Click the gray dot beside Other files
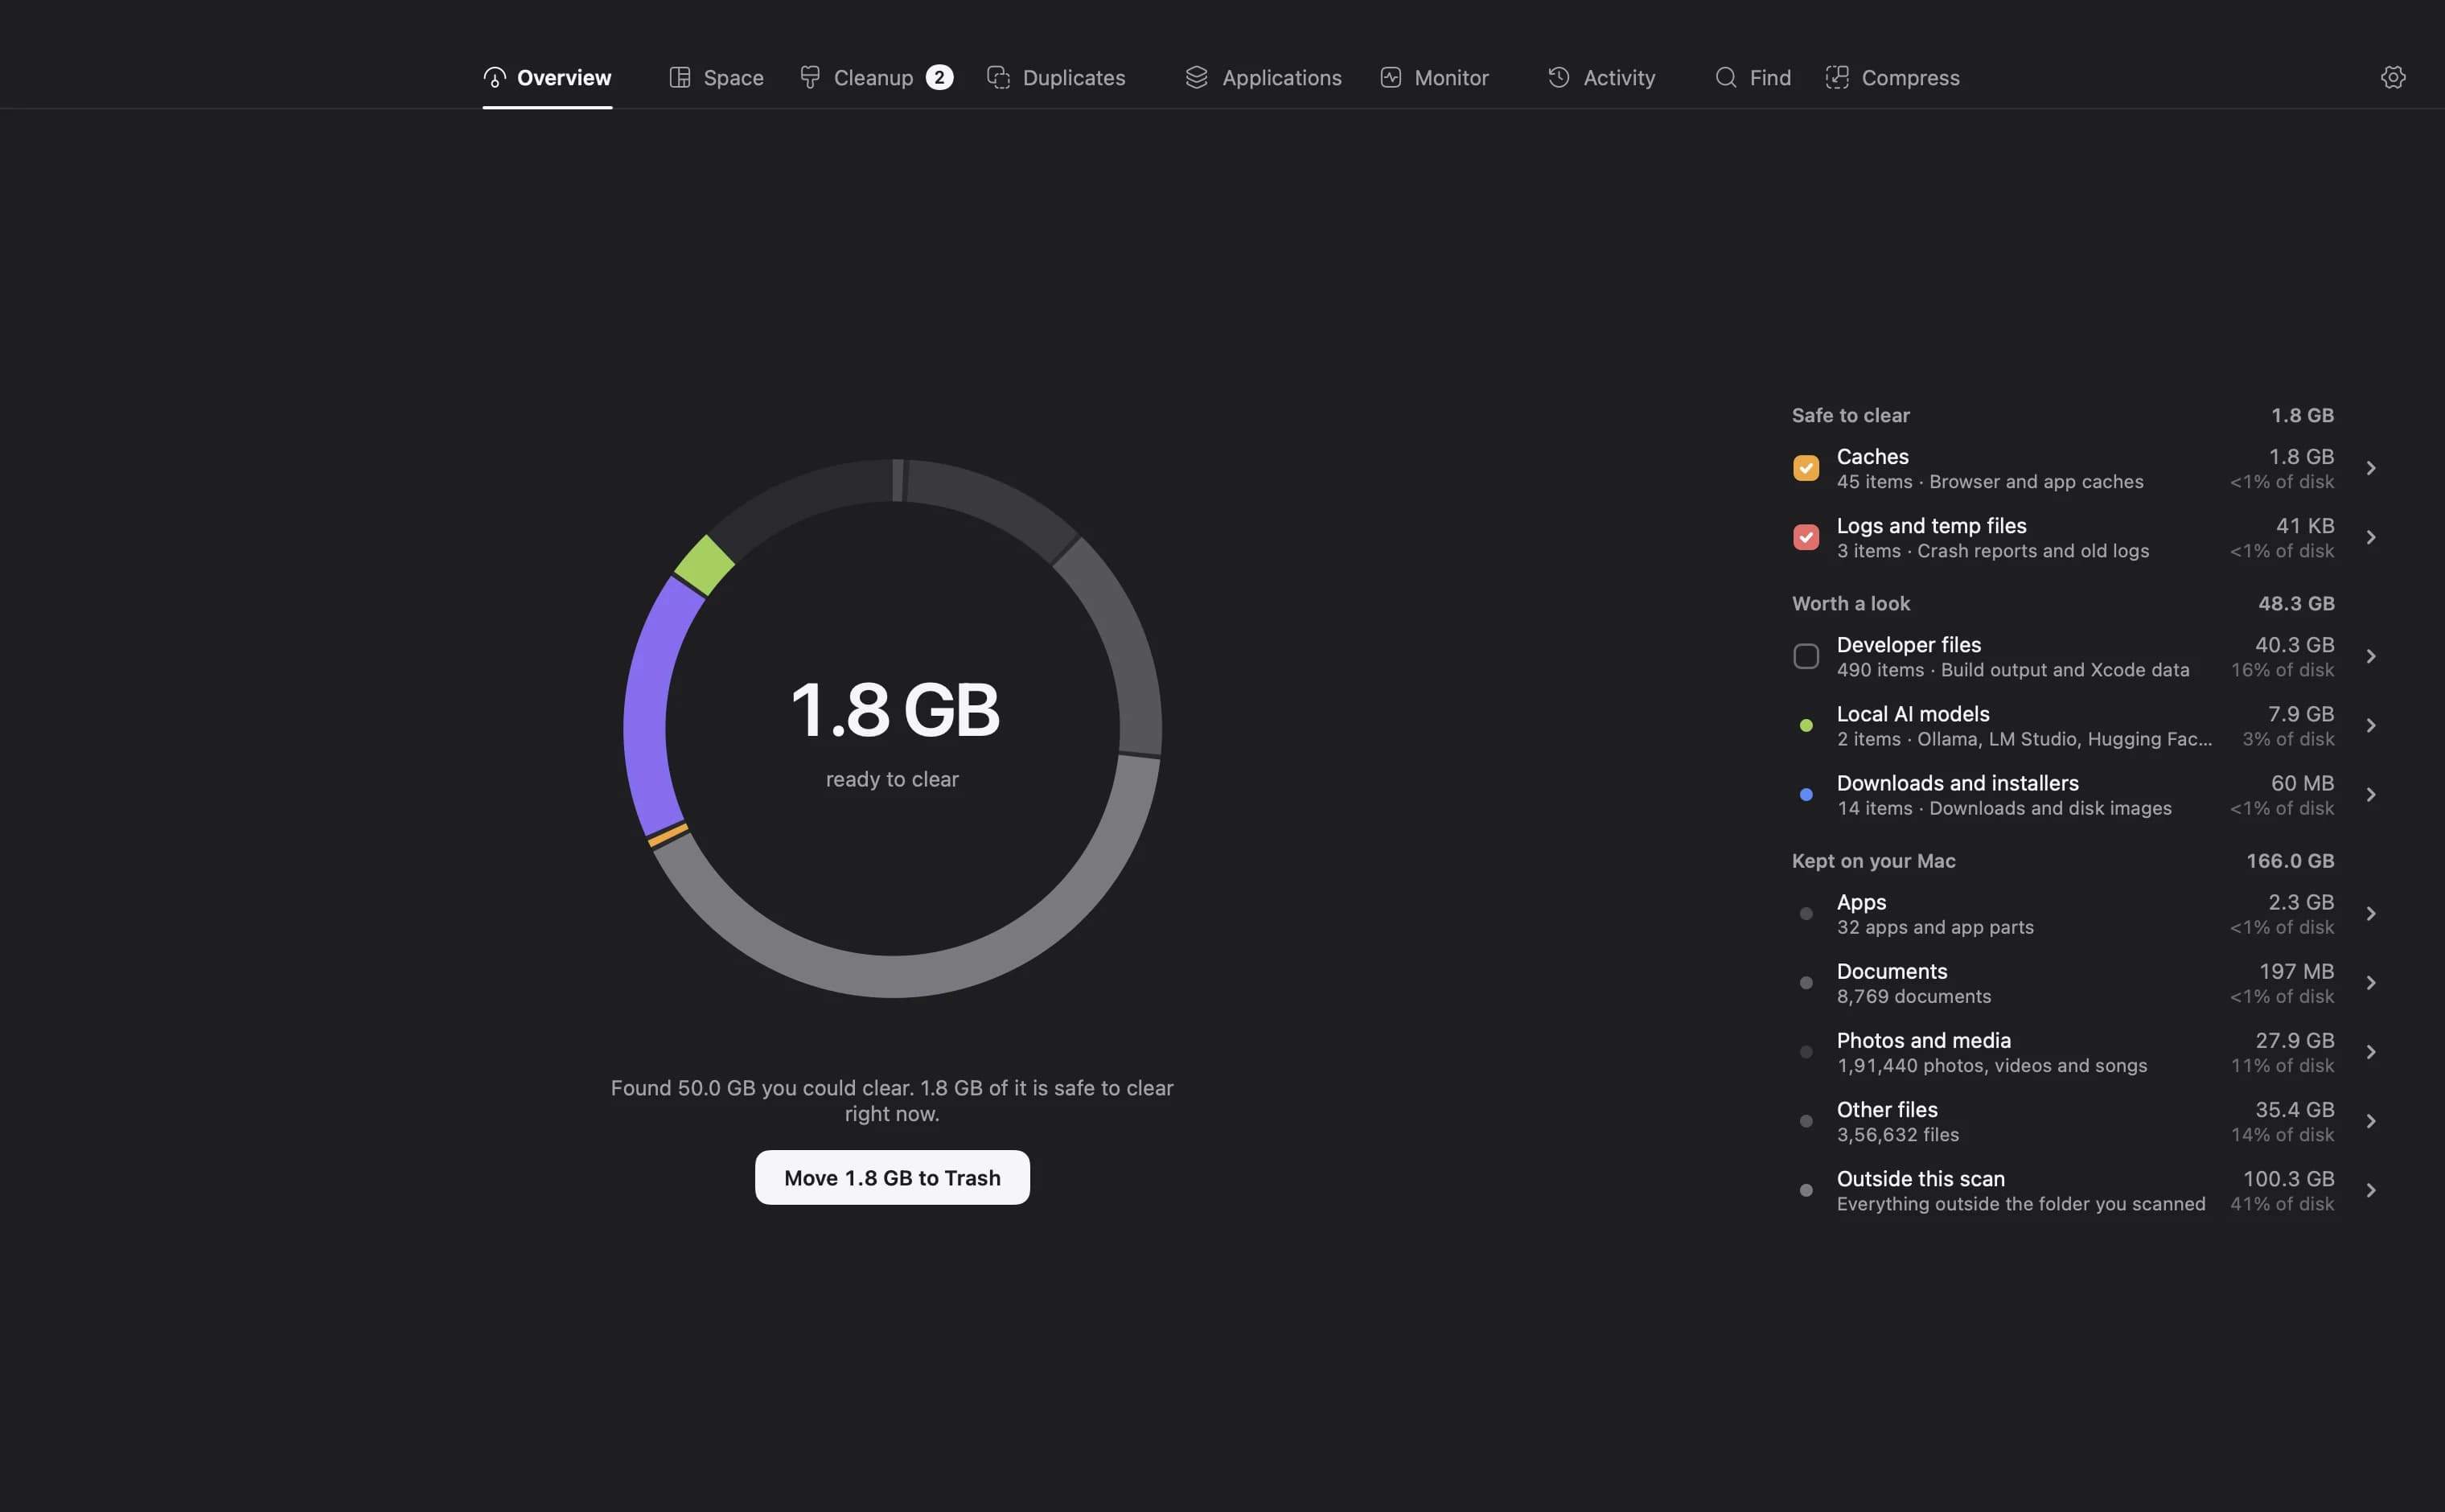The width and height of the screenshot is (2445, 1512). point(1806,1121)
